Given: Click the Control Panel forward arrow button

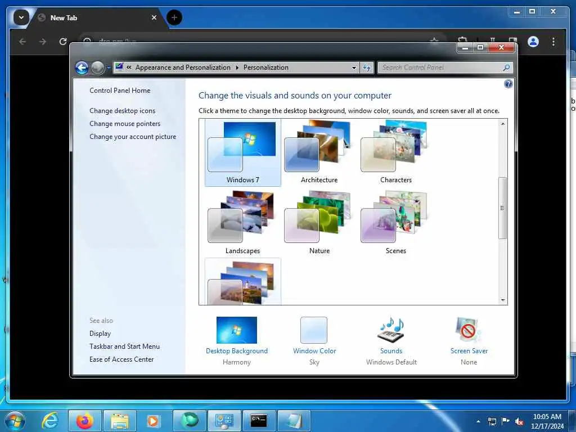Looking at the screenshot, I should [x=98, y=67].
